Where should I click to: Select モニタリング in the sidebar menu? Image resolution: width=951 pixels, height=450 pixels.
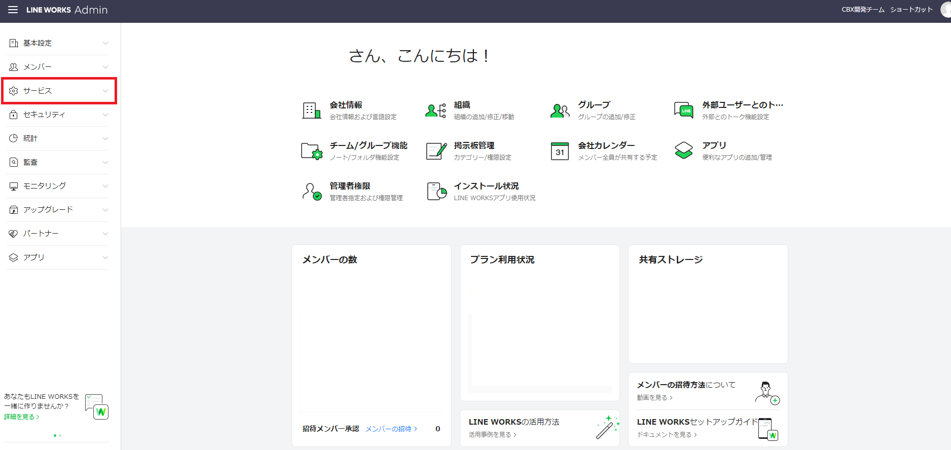tap(45, 186)
